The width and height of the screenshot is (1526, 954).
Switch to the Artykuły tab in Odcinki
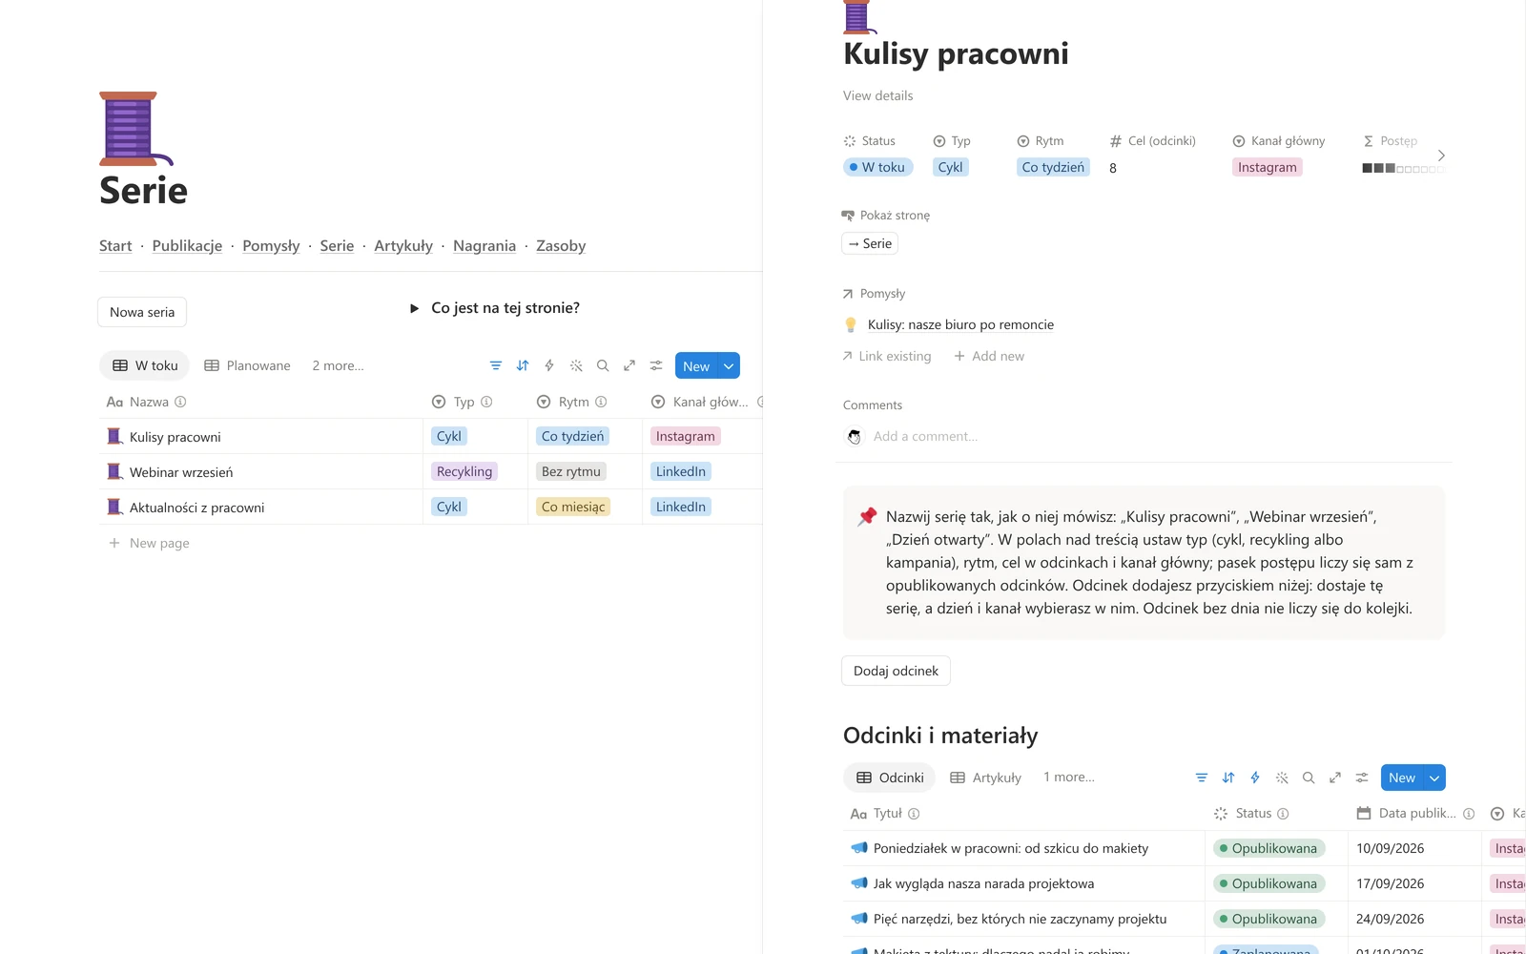pos(985,778)
